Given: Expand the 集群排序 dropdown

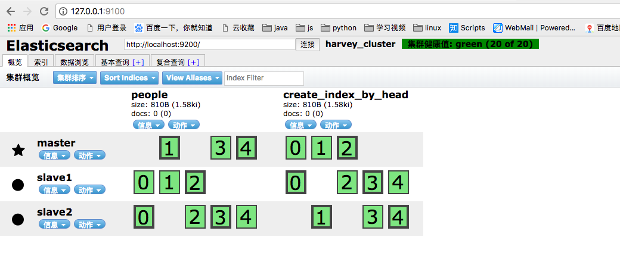Looking at the screenshot, I should (x=75, y=78).
